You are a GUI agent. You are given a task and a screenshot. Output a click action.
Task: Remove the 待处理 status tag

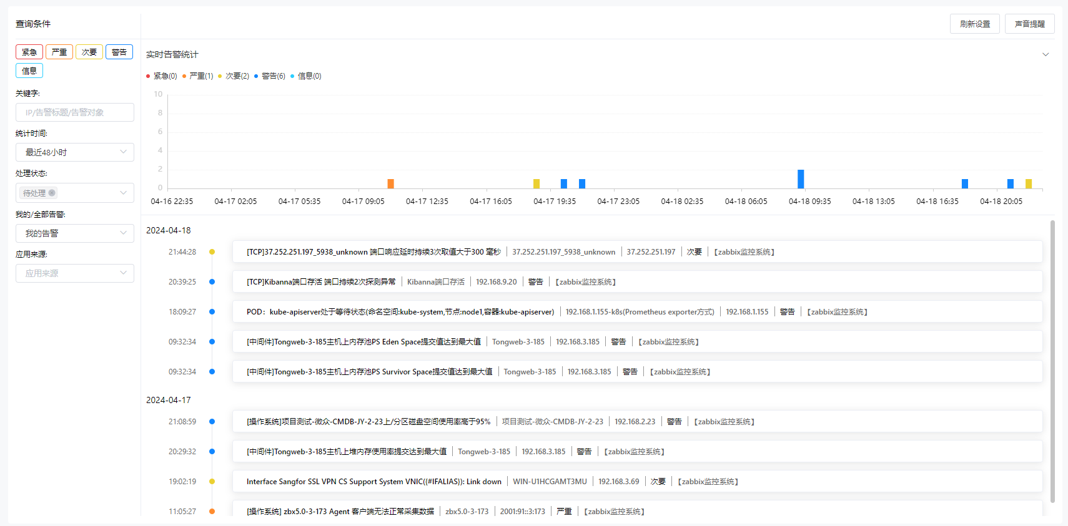tap(52, 193)
